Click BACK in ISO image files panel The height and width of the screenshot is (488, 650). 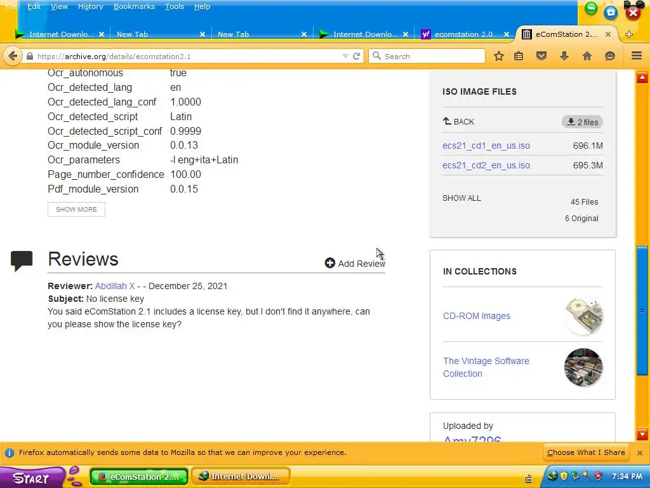pos(458,121)
